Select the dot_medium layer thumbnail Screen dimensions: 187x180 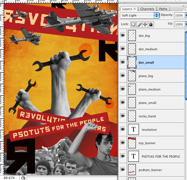tap(132, 49)
